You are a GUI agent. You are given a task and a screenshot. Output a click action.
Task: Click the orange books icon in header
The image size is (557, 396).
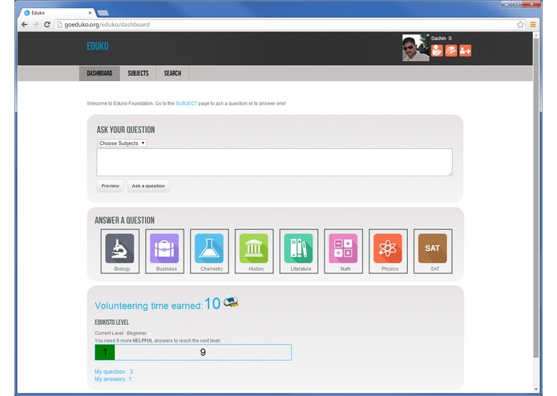(451, 51)
